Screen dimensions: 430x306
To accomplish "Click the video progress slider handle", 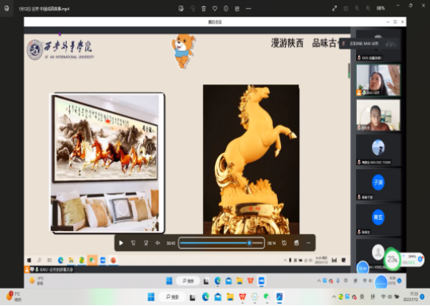I will click(x=249, y=243).
